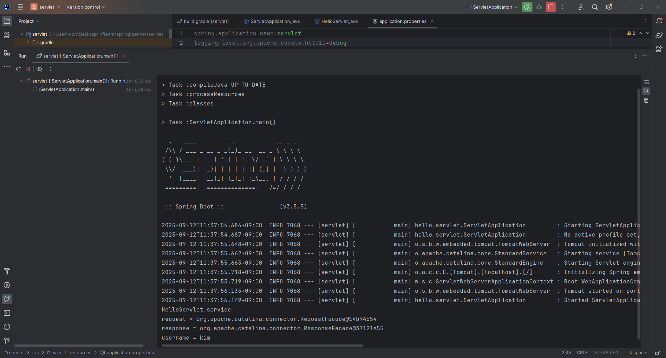
Task: Open editor tabs more options menu
Action: pos(645,21)
